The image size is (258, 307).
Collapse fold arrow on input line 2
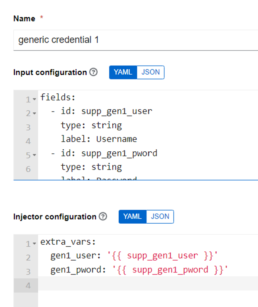[35, 113]
